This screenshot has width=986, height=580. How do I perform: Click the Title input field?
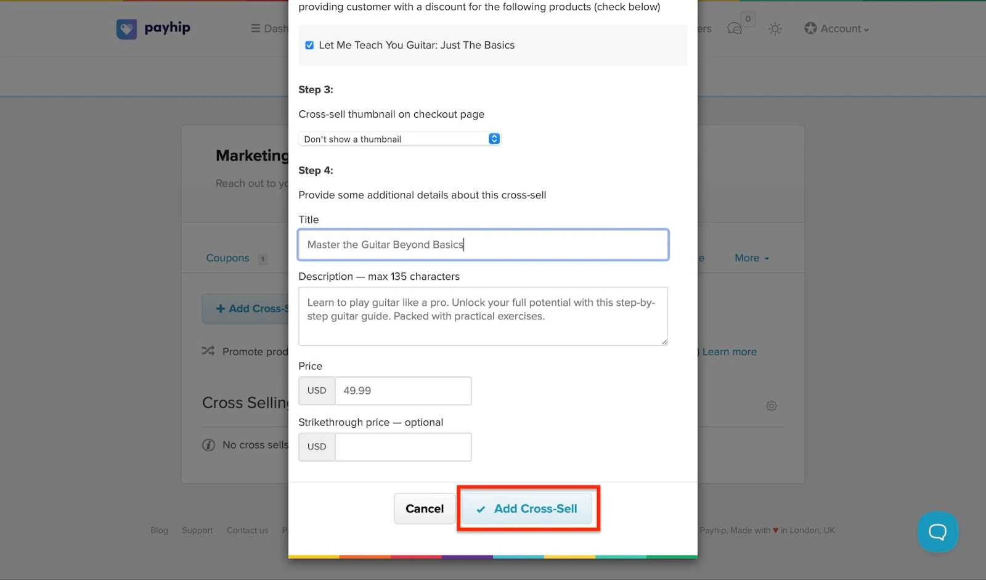pos(483,245)
